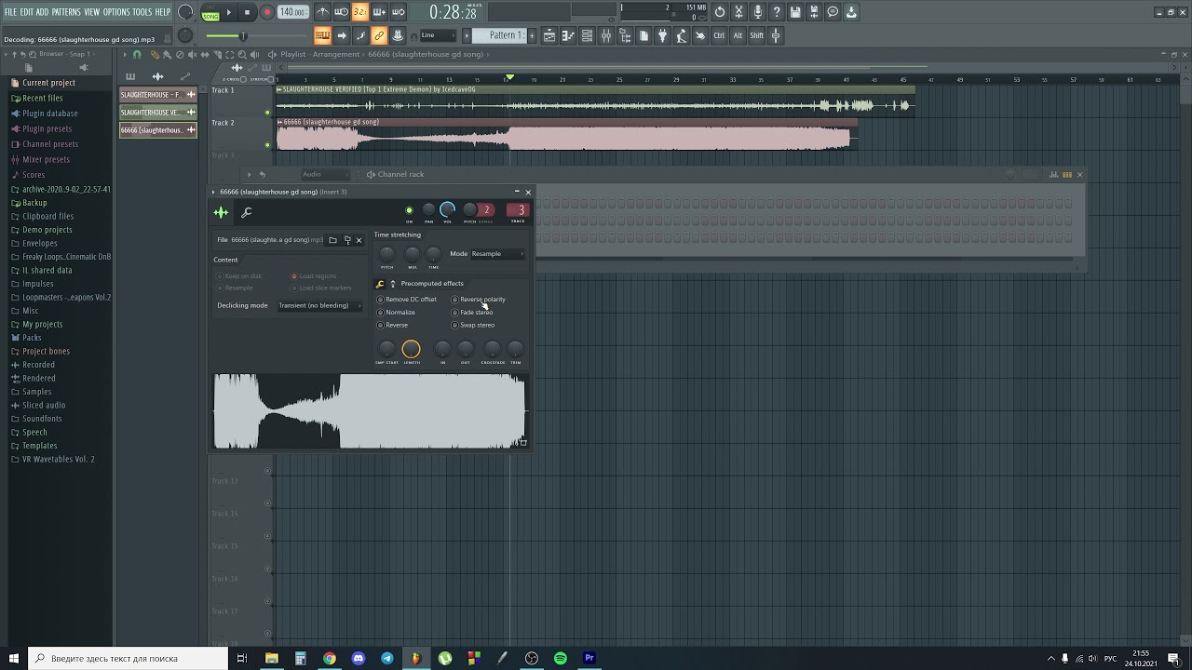Image resolution: width=1192 pixels, height=670 pixels.
Task: Expand the Templates folder in browser
Action: point(40,446)
